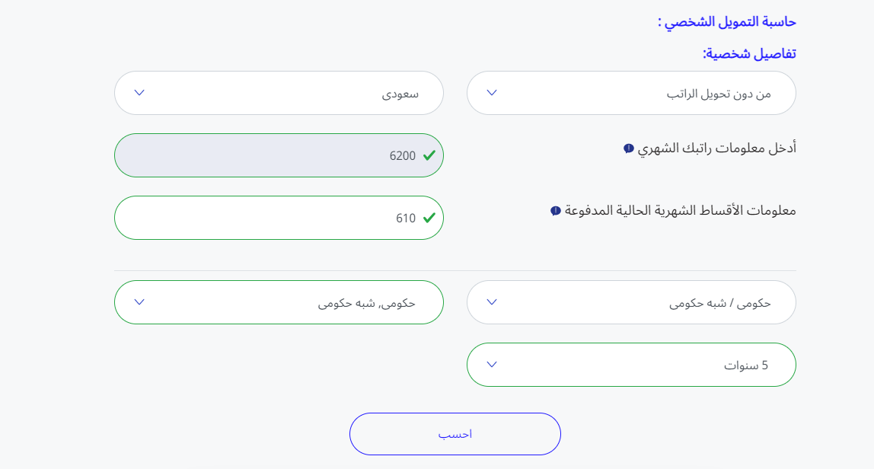Click the أدخل معلومات راتبك الشهري label
Screen dimensions: 874x469
tap(717, 148)
